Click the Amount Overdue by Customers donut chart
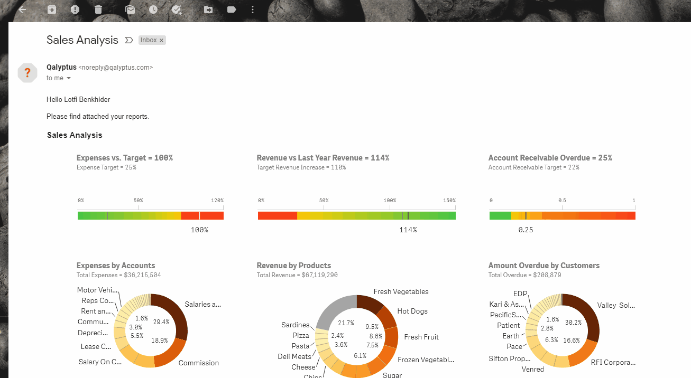Image resolution: width=691 pixels, height=378 pixels. [562, 330]
